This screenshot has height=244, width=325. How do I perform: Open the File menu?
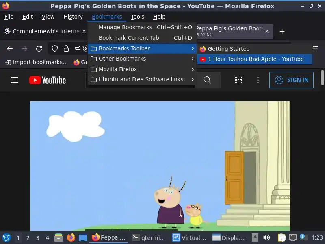coord(9,17)
